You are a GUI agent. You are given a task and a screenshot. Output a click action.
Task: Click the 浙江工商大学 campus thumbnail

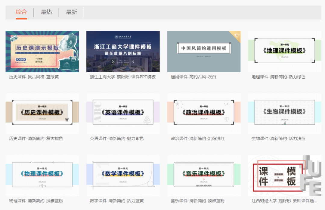tap(123, 51)
